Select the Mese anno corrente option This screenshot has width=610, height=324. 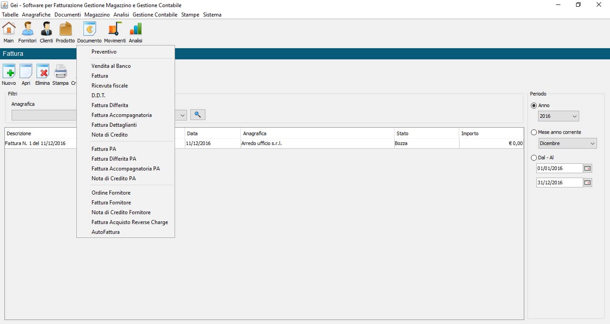pyautogui.click(x=534, y=133)
